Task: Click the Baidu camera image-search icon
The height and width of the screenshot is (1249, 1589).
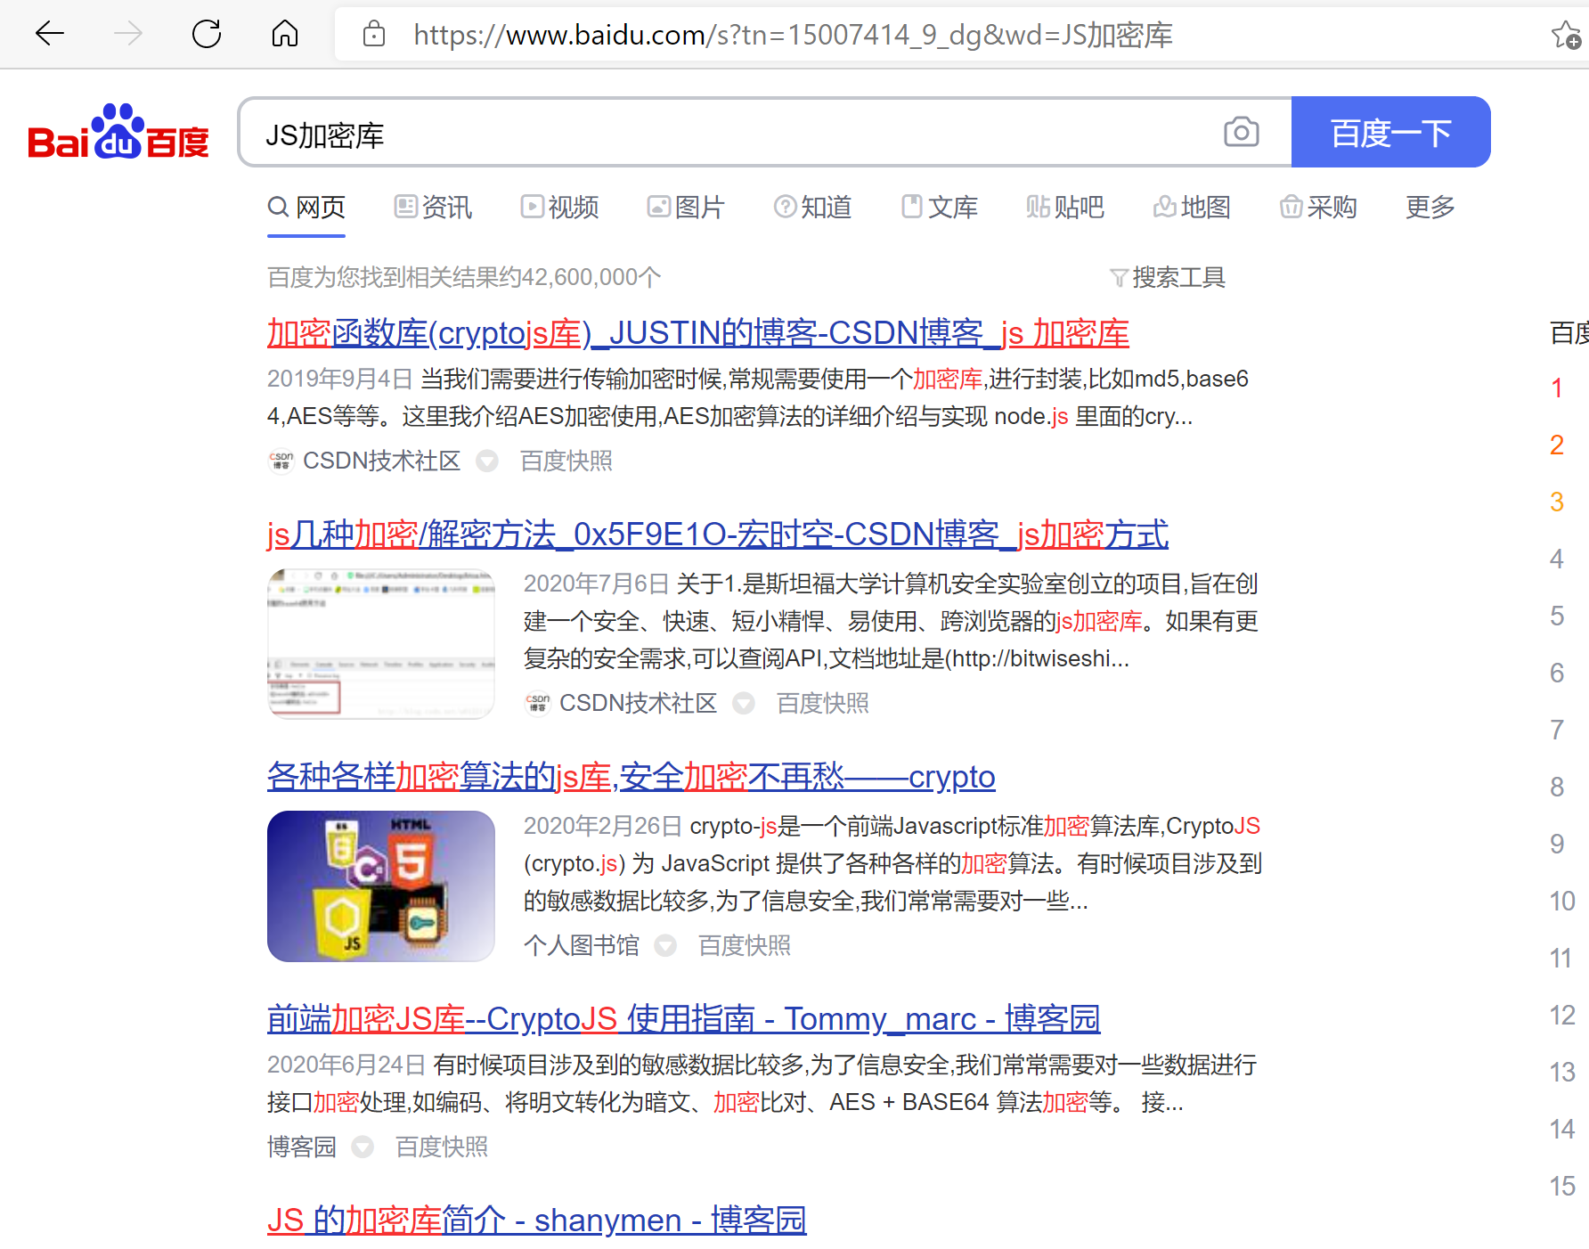Action: (x=1242, y=132)
